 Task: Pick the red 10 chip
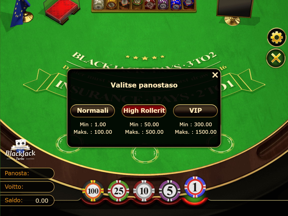[144, 191]
